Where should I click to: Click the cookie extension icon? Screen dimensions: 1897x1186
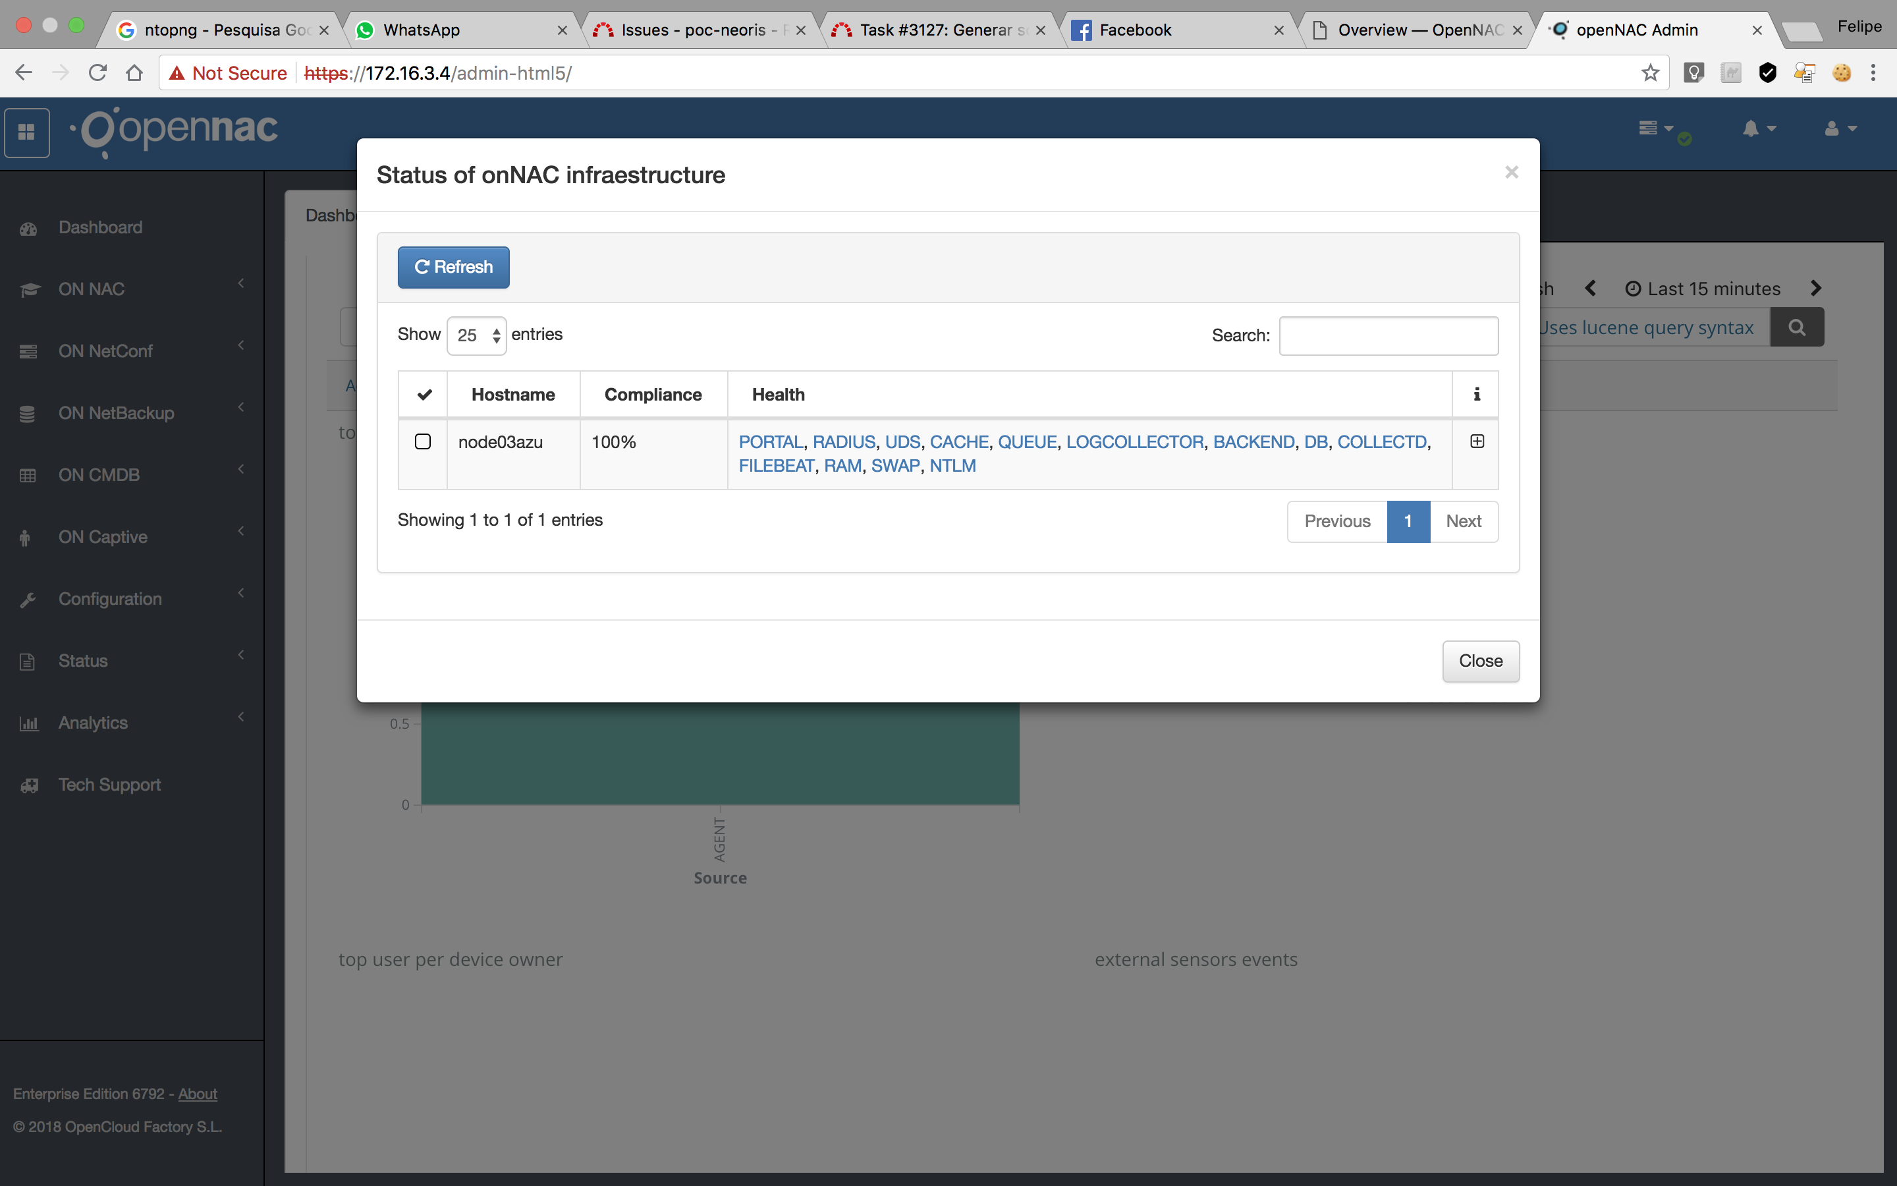coord(1842,73)
